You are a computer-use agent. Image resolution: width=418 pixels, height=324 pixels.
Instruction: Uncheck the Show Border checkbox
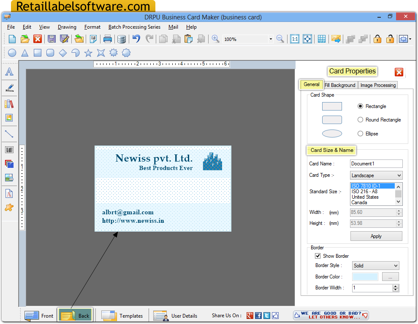point(318,256)
